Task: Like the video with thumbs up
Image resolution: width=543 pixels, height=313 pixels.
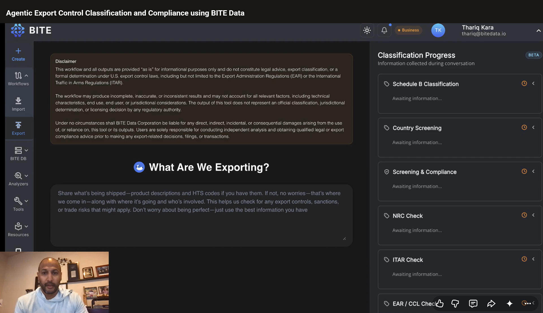Action: [x=439, y=303]
